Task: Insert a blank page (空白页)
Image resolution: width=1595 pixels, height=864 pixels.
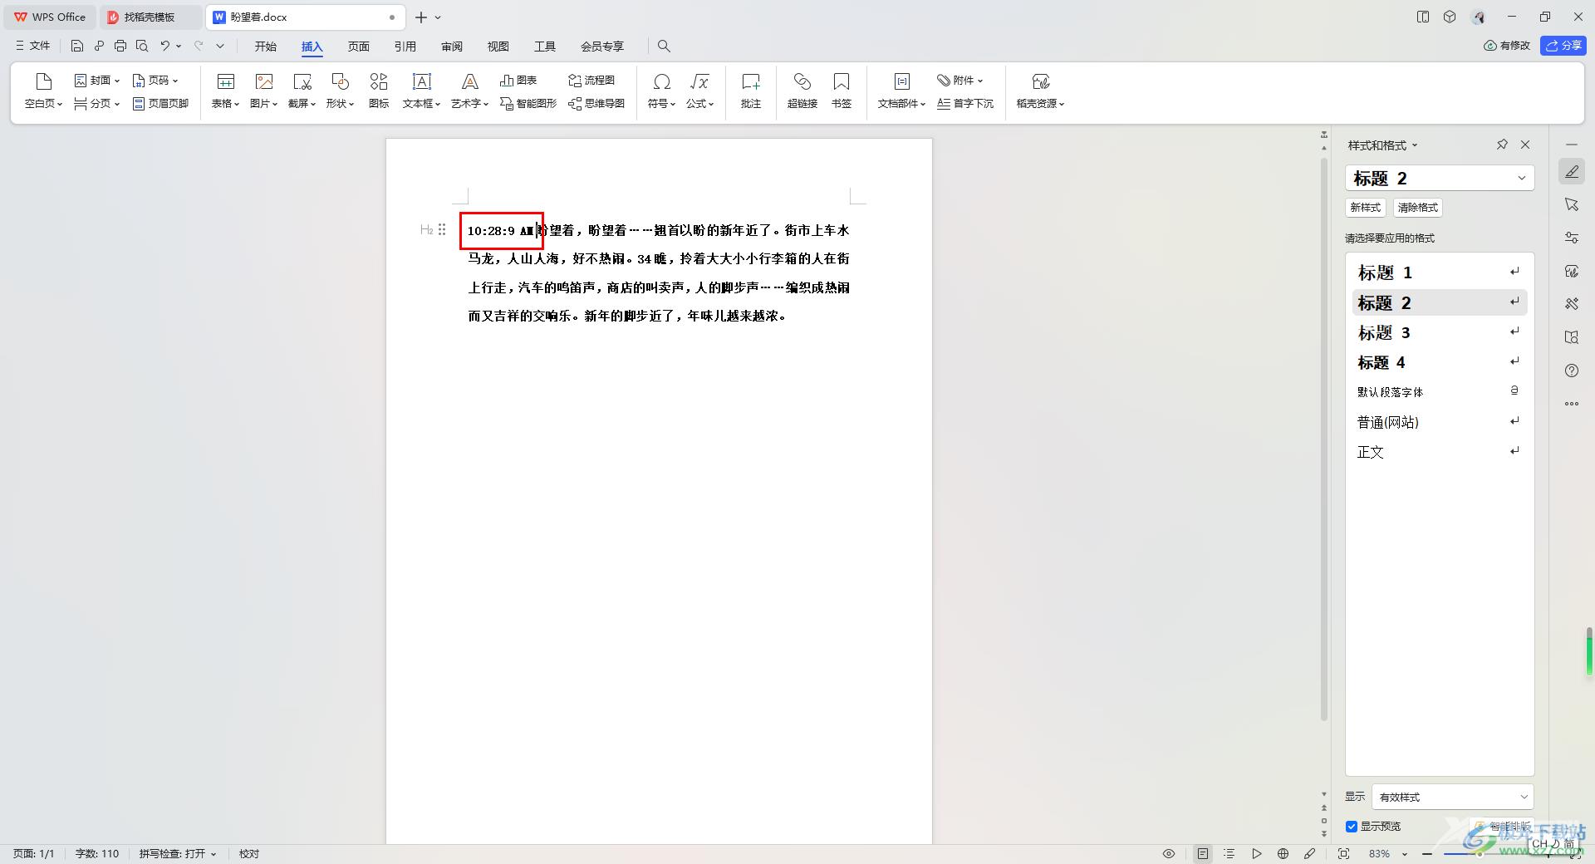Action: 43,91
